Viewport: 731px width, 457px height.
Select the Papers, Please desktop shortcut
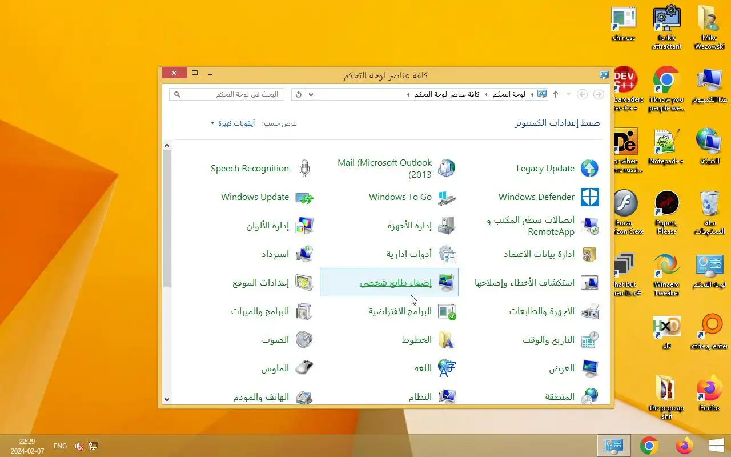click(x=666, y=213)
